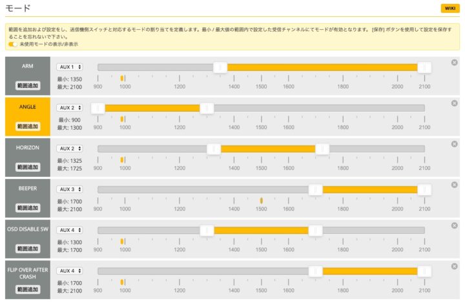Expand the ANGLE AUX 2 channel dropdown
This screenshot has width=465, height=303.
tap(69, 107)
